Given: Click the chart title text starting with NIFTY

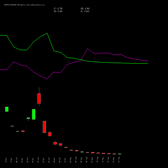Looking at the screenshot, I should [x=24, y=5].
